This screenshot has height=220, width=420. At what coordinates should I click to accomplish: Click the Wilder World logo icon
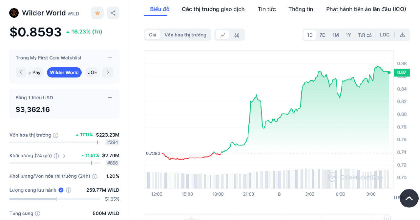[13, 13]
